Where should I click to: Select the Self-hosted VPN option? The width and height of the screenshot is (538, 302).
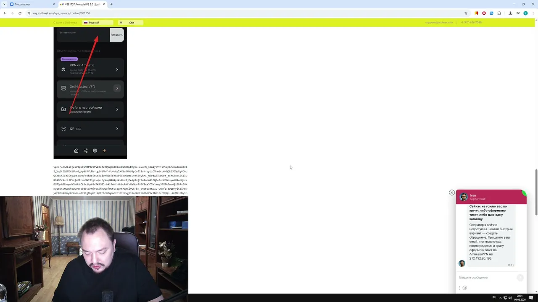coord(90,89)
